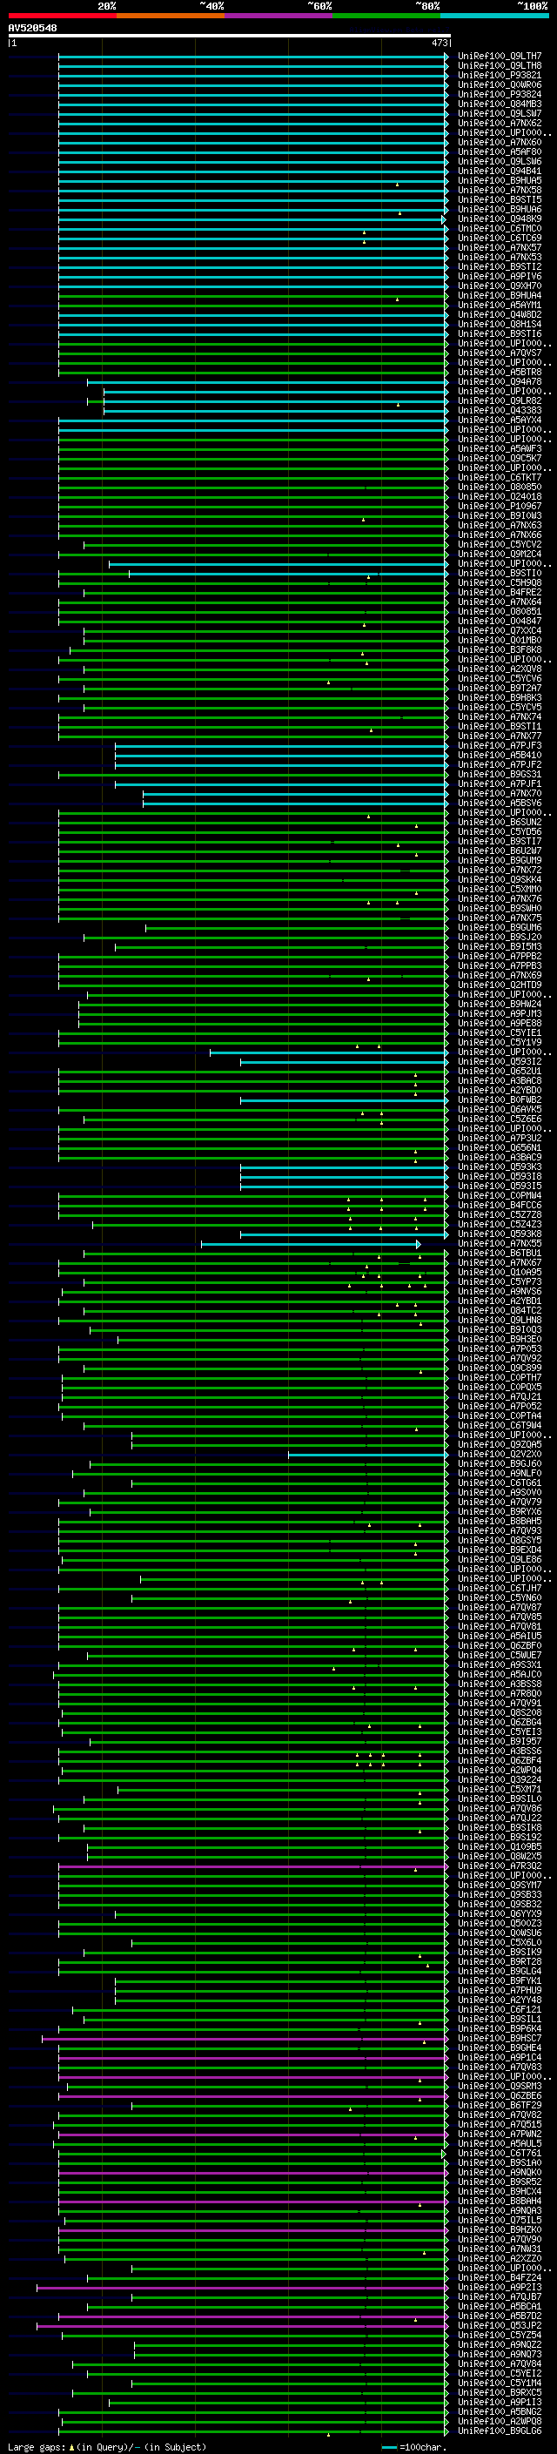Select the UniRef100_Q652U1 label
The image size is (557, 2454).
pos(499,1072)
